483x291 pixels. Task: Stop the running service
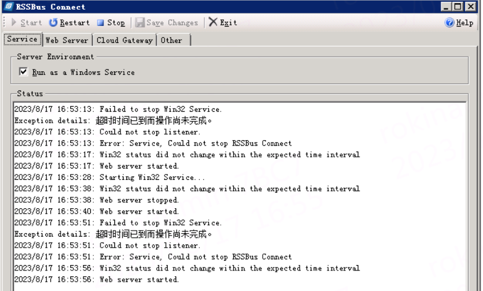[111, 23]
